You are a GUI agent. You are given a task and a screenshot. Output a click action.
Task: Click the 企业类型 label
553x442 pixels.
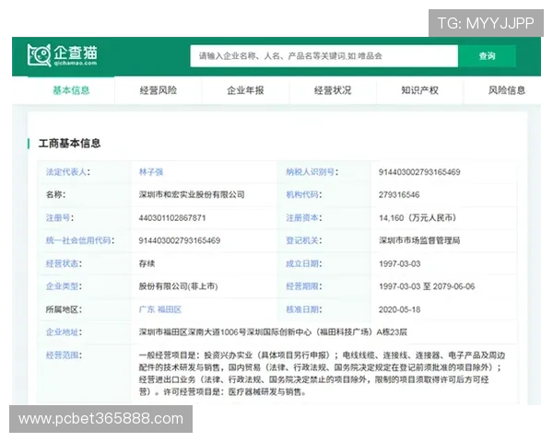tap(64, 286)
